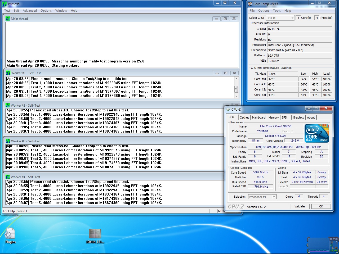Open the Prime95 Advanced menu
Image resolution: width=339 pixels, height=254 pixels.
(30, 11)
